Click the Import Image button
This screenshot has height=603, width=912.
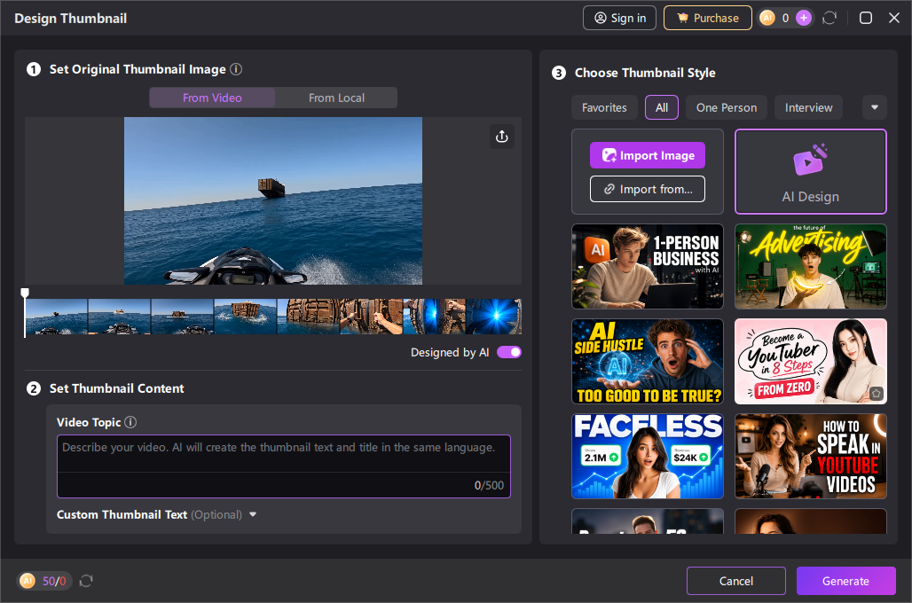tap(648, 155)
